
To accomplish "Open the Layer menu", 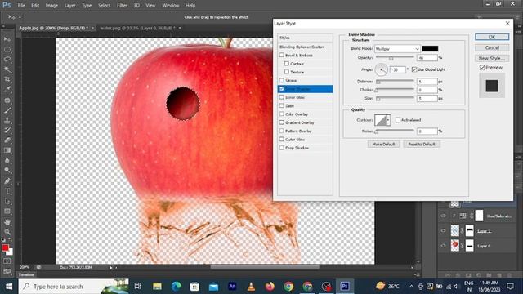I will point(69,6).
